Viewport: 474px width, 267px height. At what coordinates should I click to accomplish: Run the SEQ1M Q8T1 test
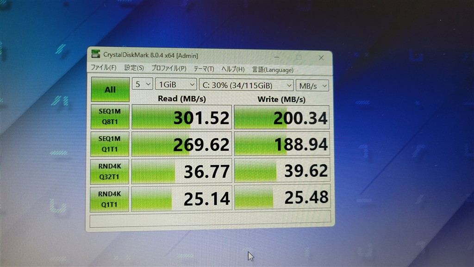tap(110, 117)
